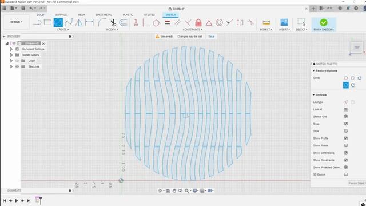
Task: Click the Look At icon in Sketch Palette
Action: [x=345, y=109]
